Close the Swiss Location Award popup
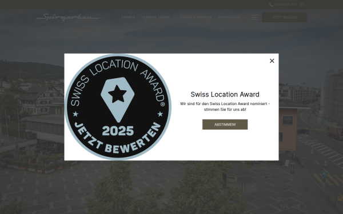The width and height of the screenshot is (343, 214). pyautogui.click(x=272, y=60)
